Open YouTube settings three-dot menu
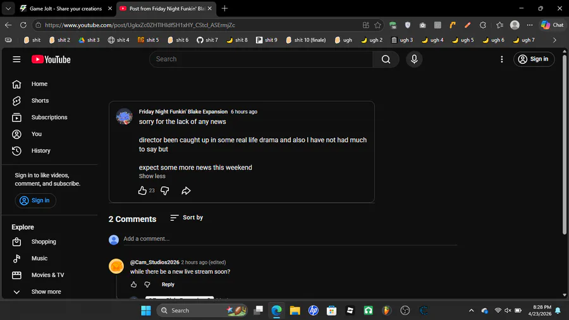Screen dimensions: 569x320 [x=501, y=59]
